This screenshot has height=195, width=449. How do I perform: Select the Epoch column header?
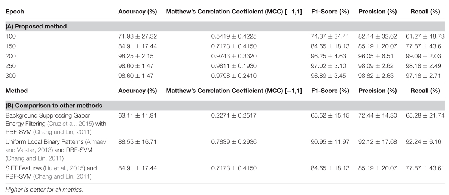click(x=15, y=12)
